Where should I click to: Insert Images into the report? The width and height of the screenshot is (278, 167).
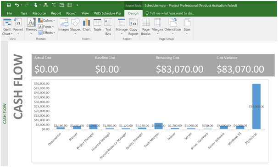click(x=64, y=25)
